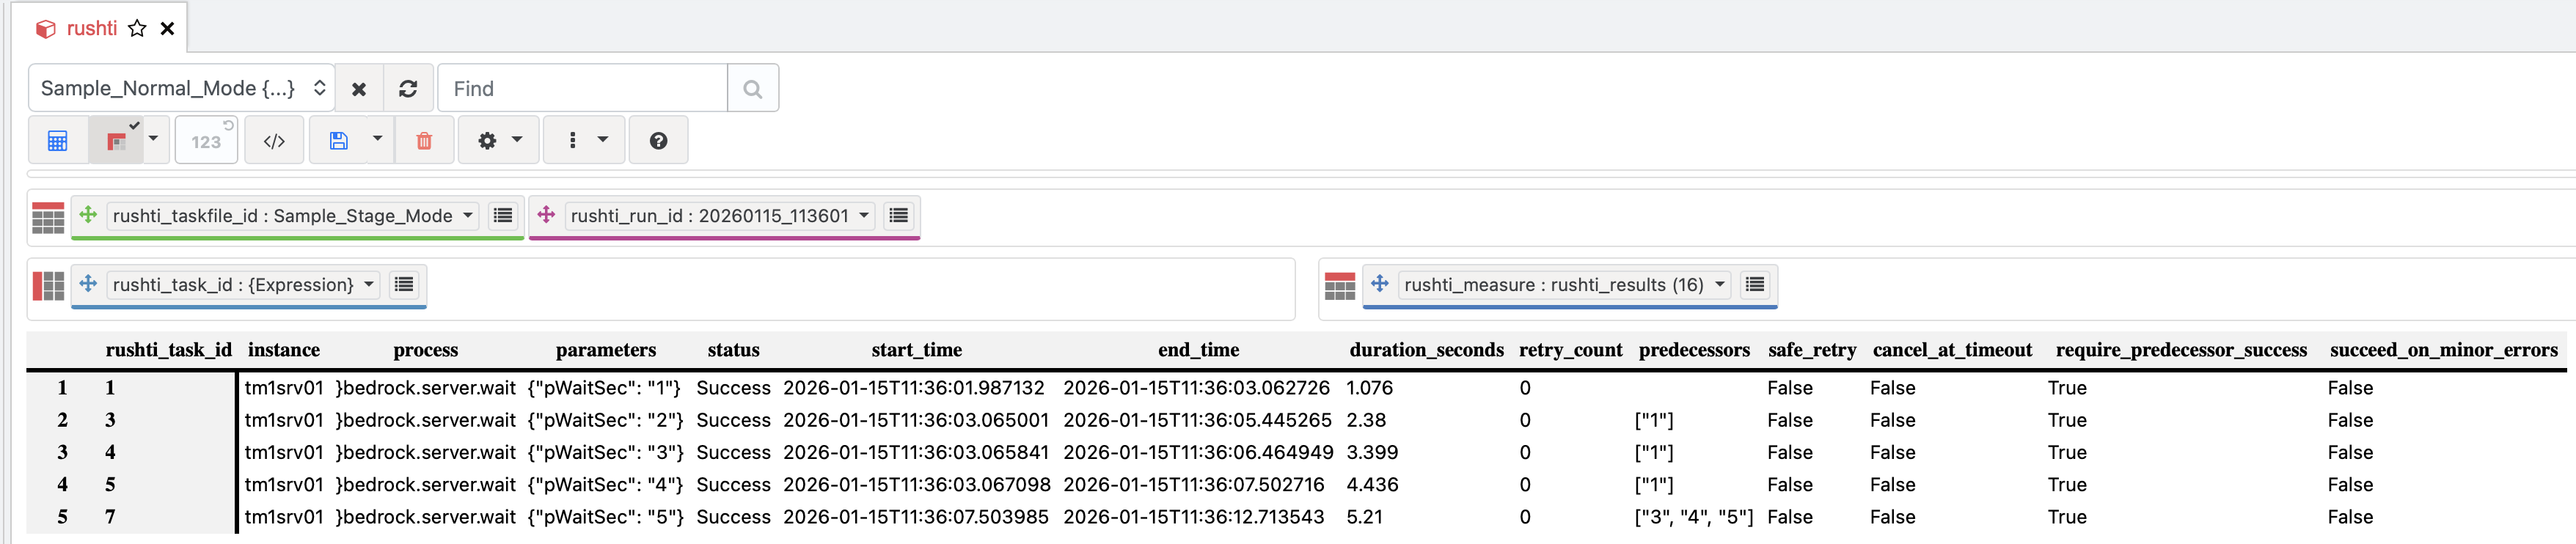Screen dimensions: 2576x544
Task: Click the refresh arrows icon
Action: click(x=408, y=89)
